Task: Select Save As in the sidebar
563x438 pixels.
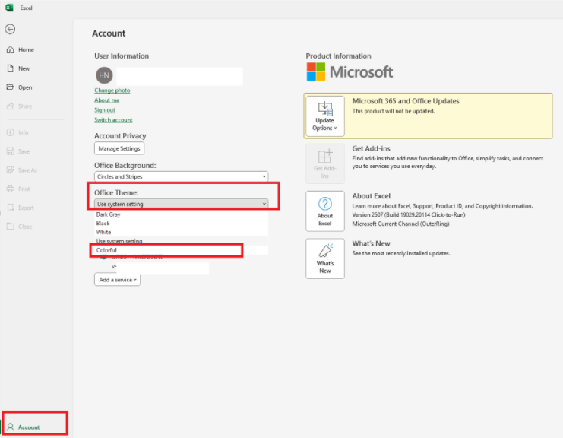Action: 22,170
